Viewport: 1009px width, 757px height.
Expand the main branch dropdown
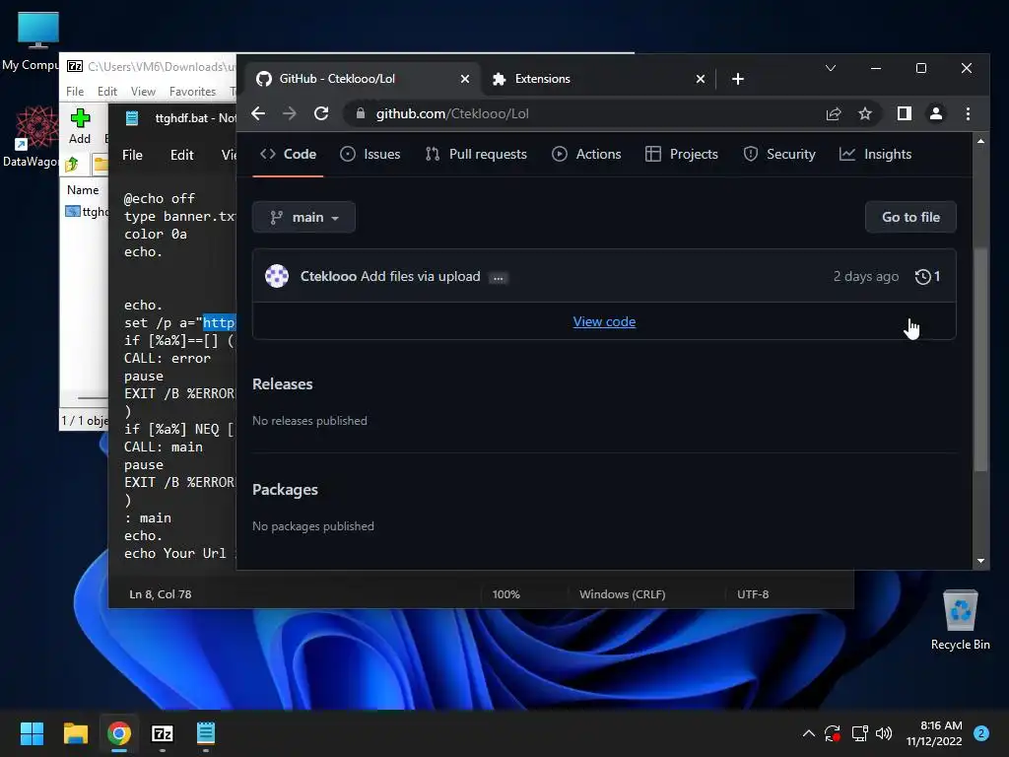[x=303, y=218]
